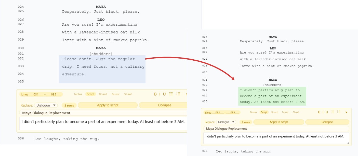
Task: Click Apply to script in lines 031–035 panel
Action: pyautogui.click(x=108, y=105)
